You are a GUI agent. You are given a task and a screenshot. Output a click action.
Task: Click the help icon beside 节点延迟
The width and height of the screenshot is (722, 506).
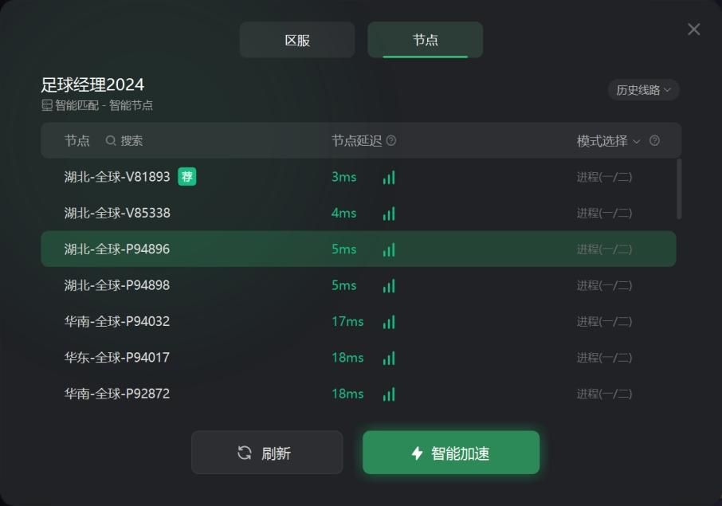(391, 141)
